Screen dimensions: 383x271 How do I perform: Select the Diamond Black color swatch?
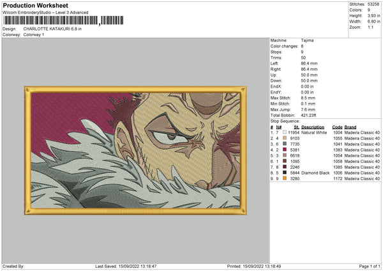click(x=285, y=173)
